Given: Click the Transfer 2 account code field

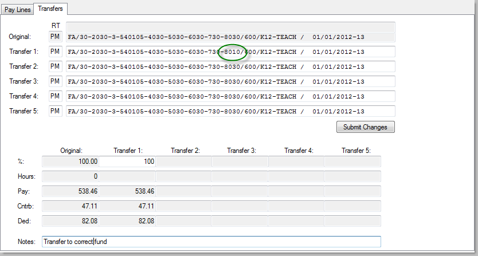Looking at the screenshot, I should coord(230,66).
